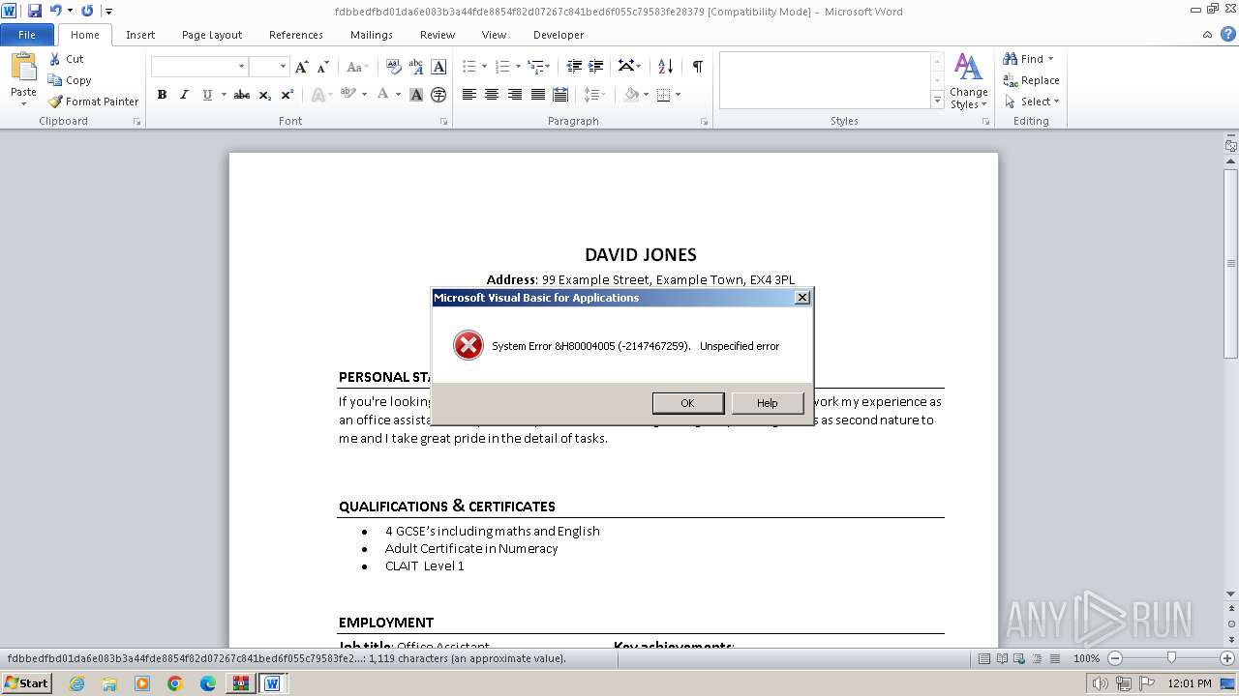The width and height of the screenshot is (1239, 696).
Task: Click Undo in quick access toolbar
Action: [x=56, y=11]
